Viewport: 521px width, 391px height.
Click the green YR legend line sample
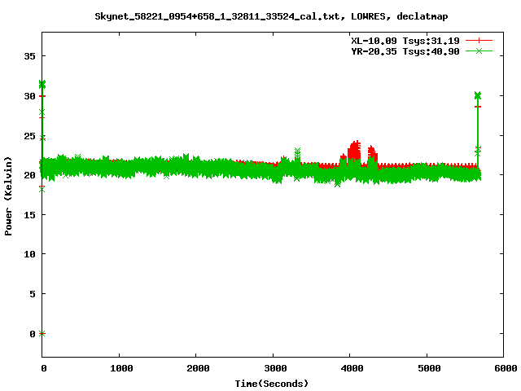tap(479, 51)
